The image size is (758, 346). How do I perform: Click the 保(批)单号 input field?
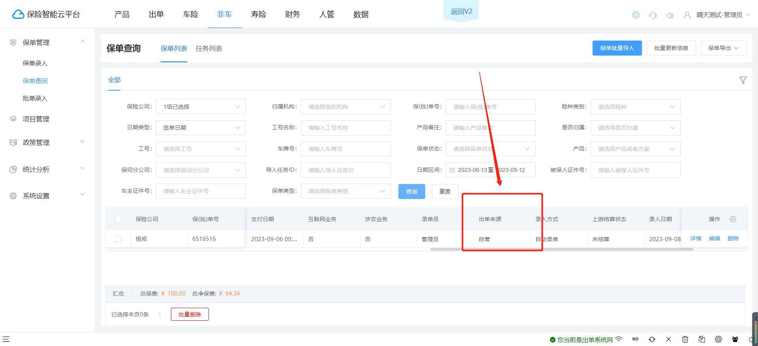491,107
